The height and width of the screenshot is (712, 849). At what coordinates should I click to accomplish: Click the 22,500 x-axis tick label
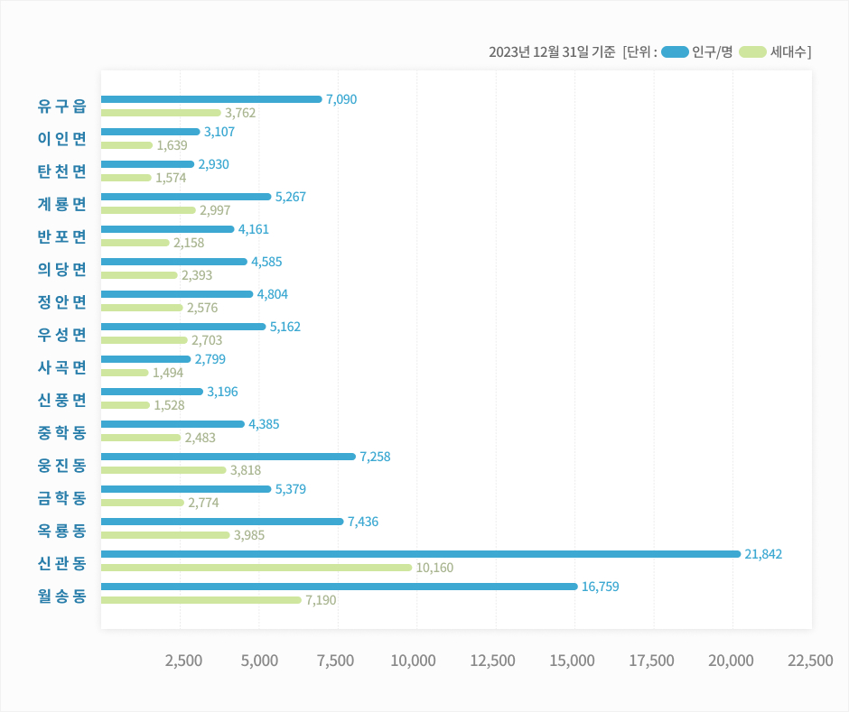point(810,661)
